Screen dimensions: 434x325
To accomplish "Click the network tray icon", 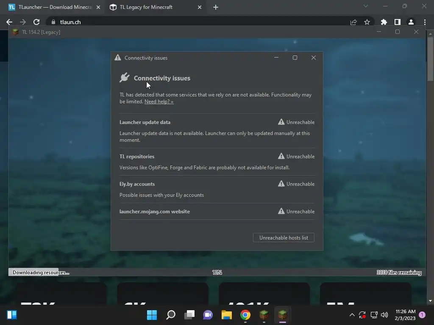I will [x=374, y=315].
